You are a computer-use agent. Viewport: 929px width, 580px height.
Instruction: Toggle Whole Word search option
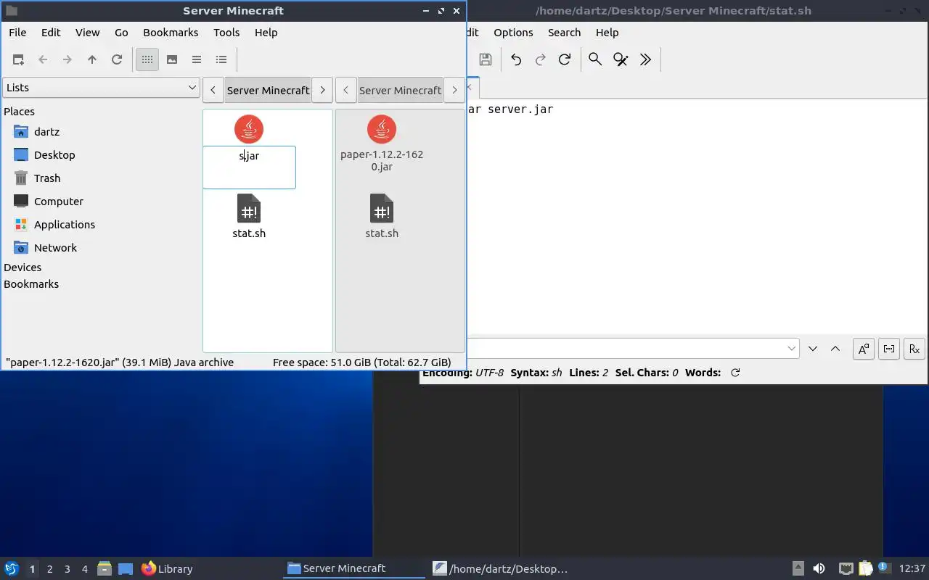(x=889, y=349)
